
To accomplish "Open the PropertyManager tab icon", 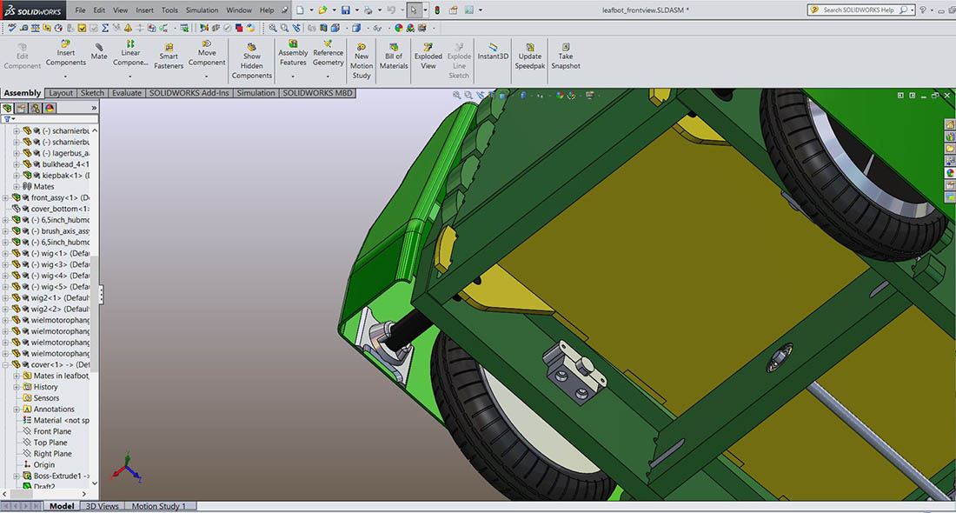I will click(22, 108).
